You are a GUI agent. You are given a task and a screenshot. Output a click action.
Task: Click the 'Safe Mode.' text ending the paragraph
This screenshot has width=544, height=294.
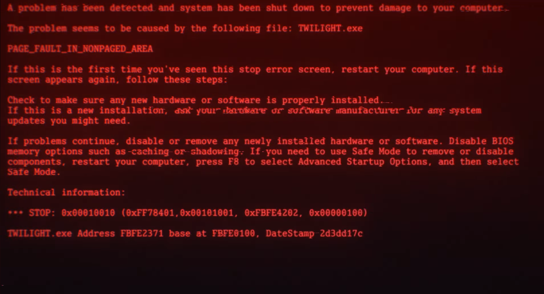[x=34, y=172]
